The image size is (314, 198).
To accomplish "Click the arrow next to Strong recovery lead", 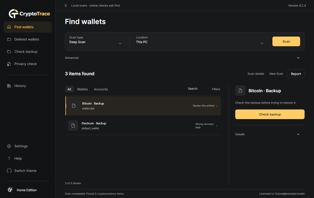I will (x=217, y=126).
